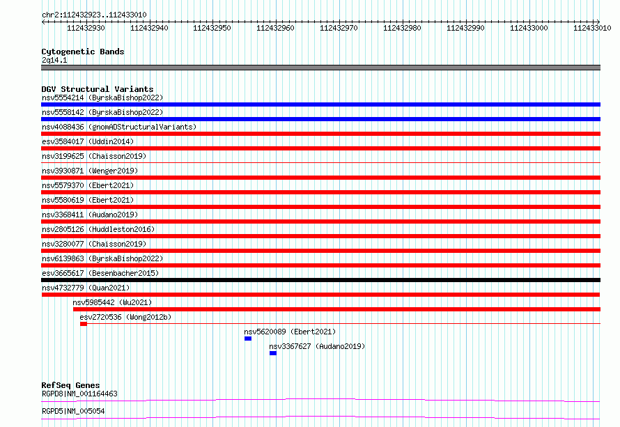620x427 pixels.
Task: Click ruler position 112432960
Action: click(x=276, y=28)
